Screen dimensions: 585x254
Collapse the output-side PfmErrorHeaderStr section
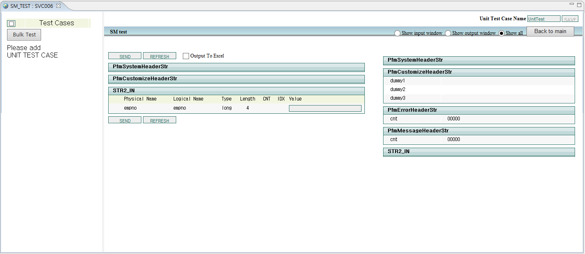pos(479,110)
